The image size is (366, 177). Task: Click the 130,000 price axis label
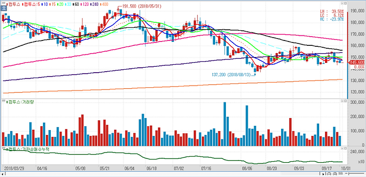[x=357, y=80]
